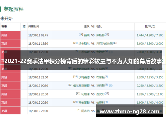Open the 托特纳姆热刺 team link
The width and height of the screenshot is (166, 120).
click(105, 44)
